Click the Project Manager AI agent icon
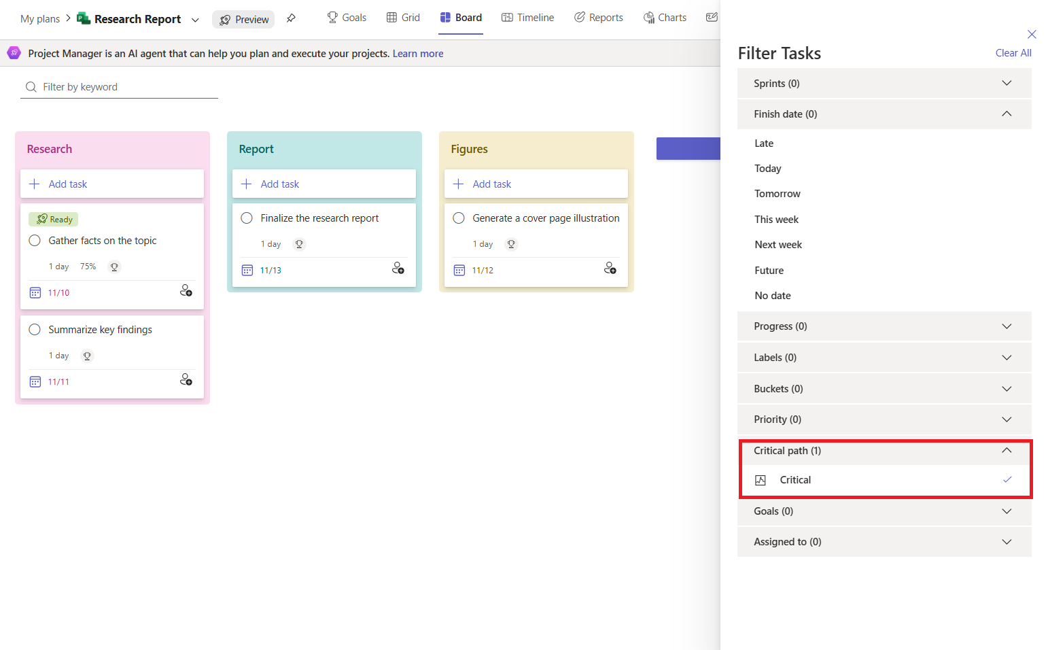Image resolution: width=1048 pixels, height=650 pixels. [x=14, y=52]
